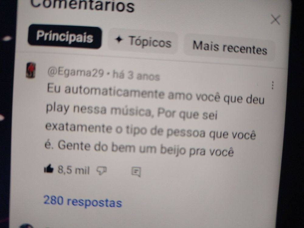Click the há 3 anos timestamp

click(136, 75)
